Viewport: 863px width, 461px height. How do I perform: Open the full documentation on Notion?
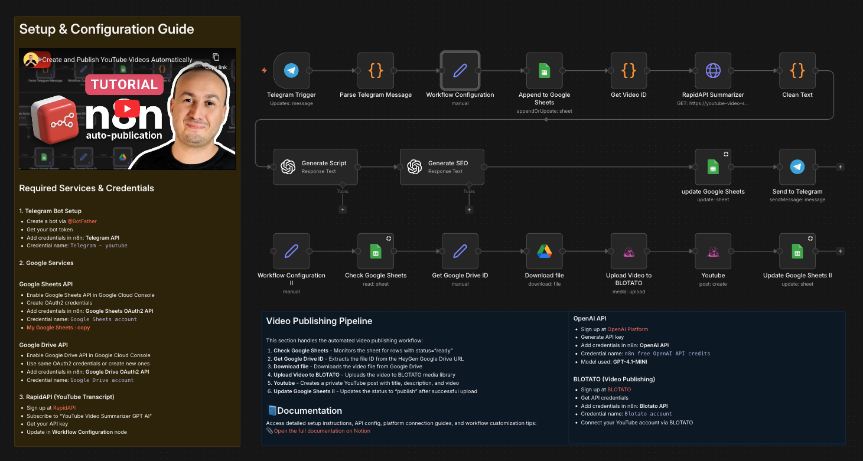323,430
